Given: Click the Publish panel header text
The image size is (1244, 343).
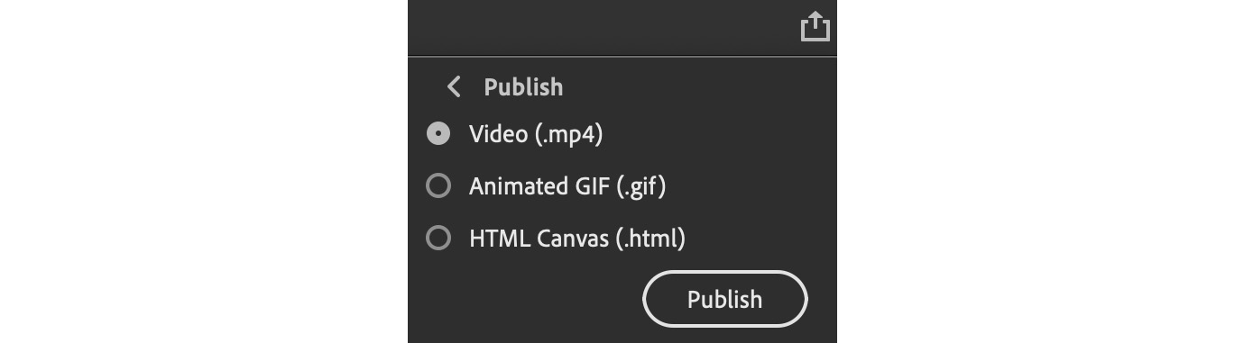Looking at the screenshot, I should [x=523, y=87].
